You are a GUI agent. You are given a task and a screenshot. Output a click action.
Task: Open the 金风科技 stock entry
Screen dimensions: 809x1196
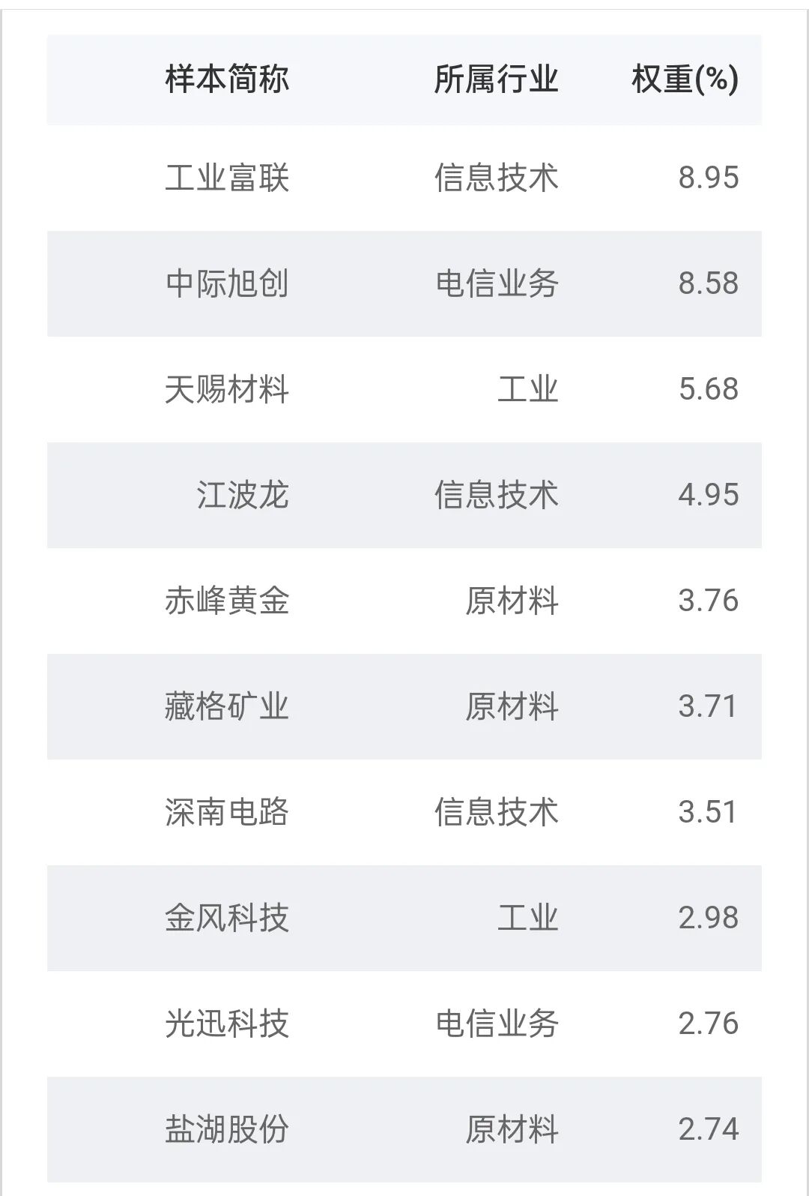click(227, 918)
